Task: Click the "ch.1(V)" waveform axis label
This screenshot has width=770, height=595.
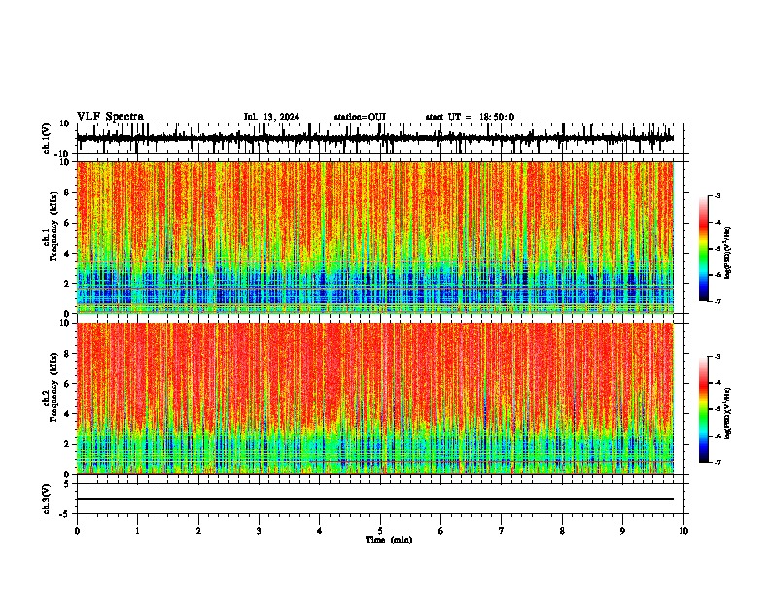Action: pyautogui.click(x=47, y=138)
